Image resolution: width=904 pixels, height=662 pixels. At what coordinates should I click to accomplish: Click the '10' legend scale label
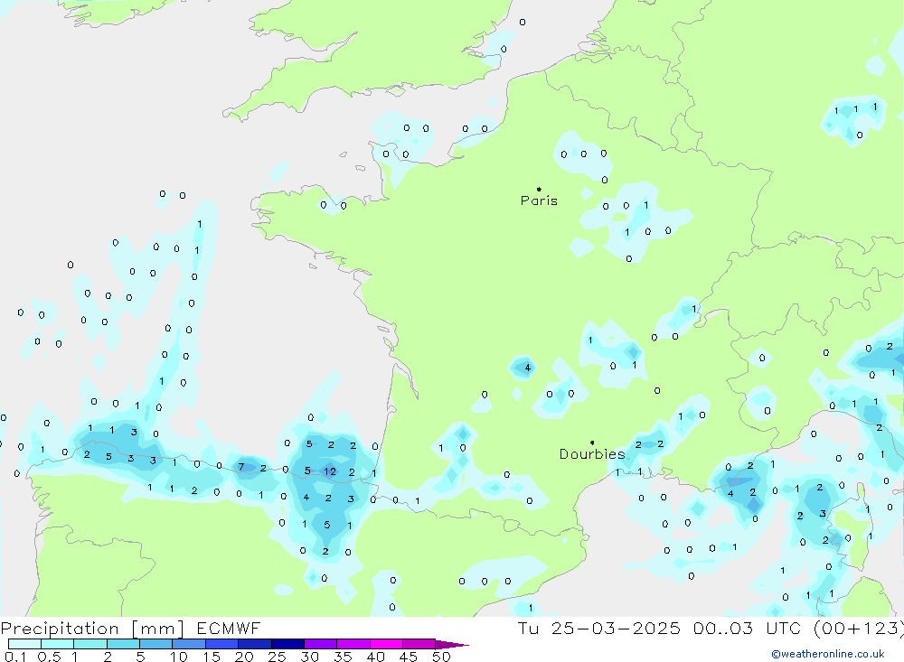179,657
